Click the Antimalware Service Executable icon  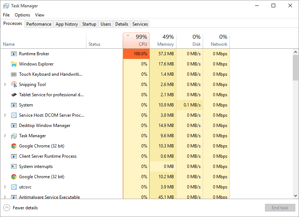click(x=14, y=197)
